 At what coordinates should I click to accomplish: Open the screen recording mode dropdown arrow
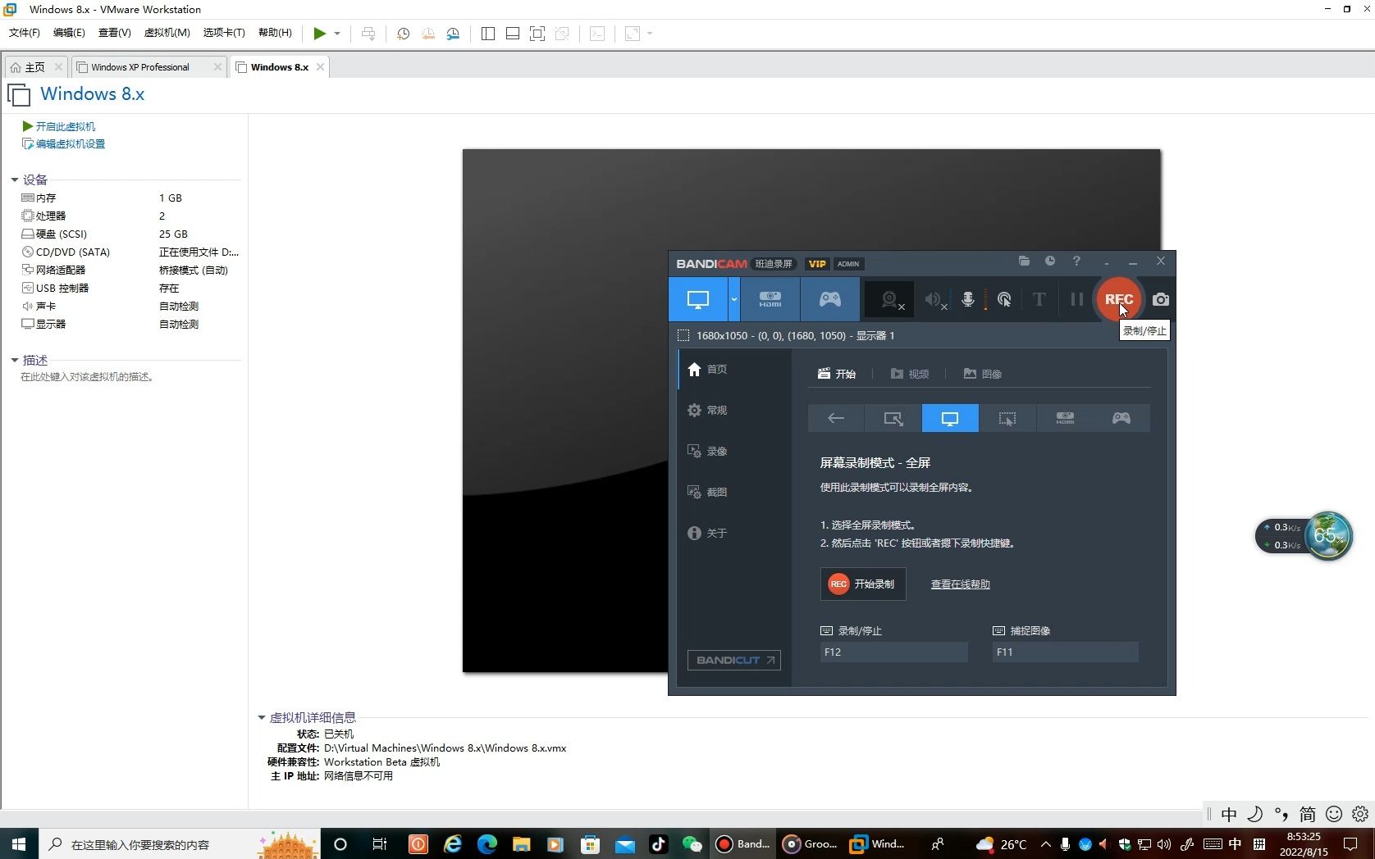[734, 299]
